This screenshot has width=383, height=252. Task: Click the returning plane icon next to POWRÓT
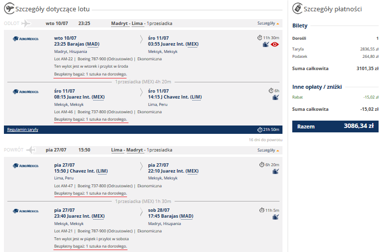[31, 150]
